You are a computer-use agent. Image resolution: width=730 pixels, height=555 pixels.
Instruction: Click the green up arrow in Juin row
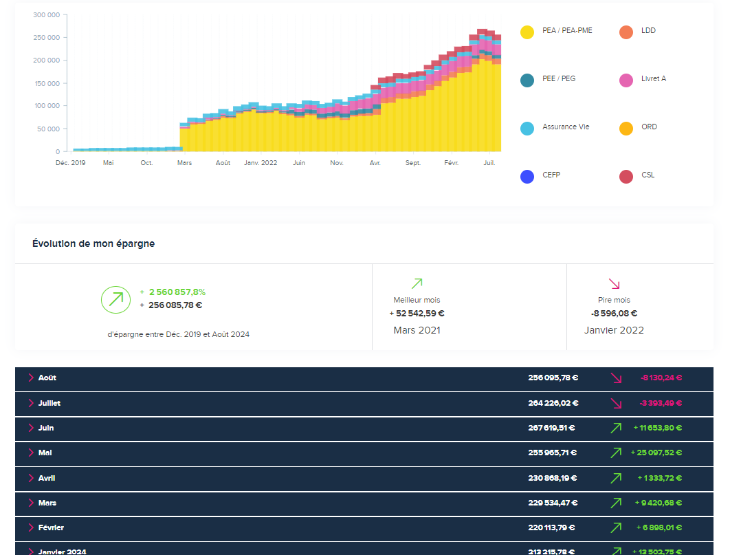tap(616, 428)
